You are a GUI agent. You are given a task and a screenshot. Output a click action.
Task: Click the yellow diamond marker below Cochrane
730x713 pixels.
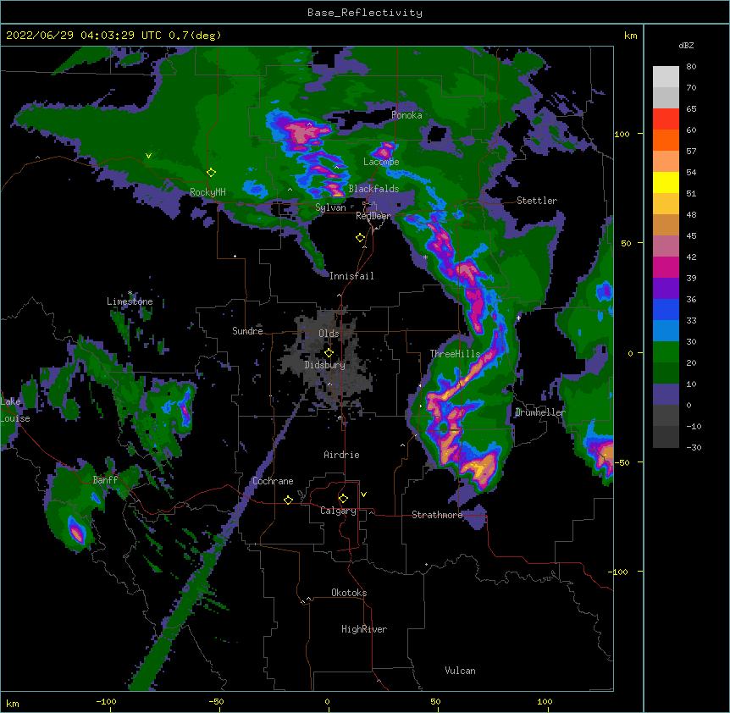tap(288, 500)
